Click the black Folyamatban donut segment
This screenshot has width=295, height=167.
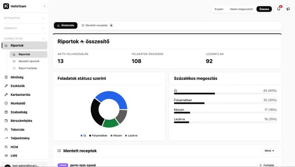pyautogui.click(x=95, y=113)
